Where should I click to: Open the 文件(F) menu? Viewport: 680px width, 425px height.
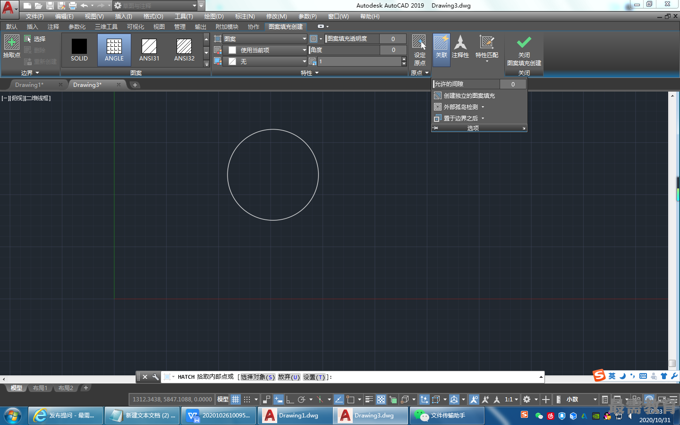(35, 16)
